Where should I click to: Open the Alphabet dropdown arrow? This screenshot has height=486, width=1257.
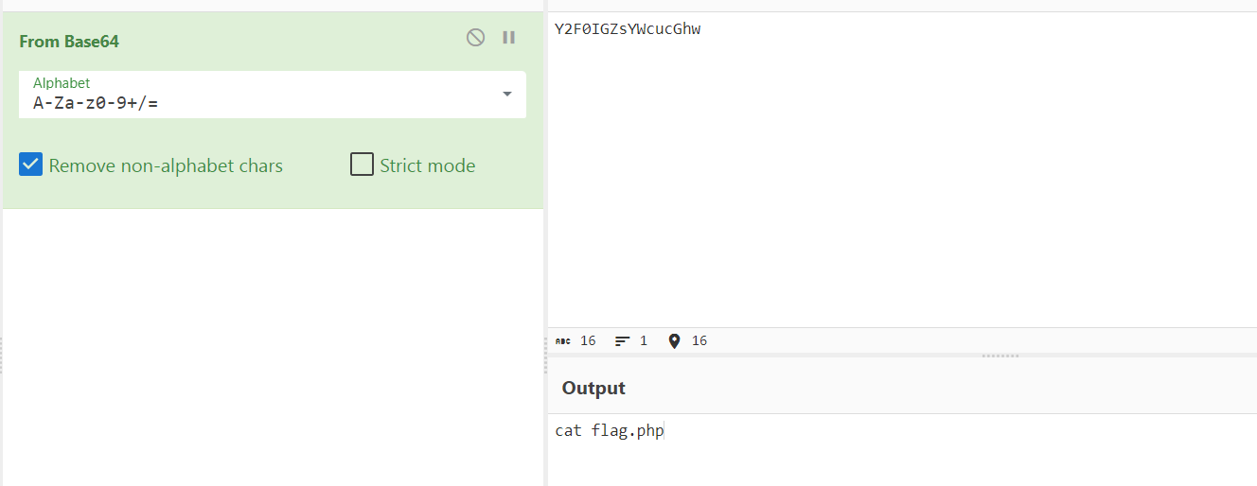(x=507, y=94)
